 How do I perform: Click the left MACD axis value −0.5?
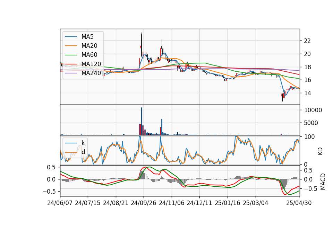(49, 192)
